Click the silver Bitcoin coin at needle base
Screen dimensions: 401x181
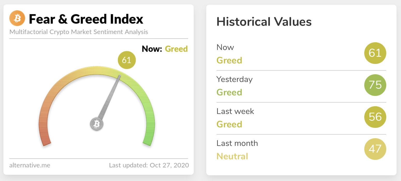tap(96, 124)
